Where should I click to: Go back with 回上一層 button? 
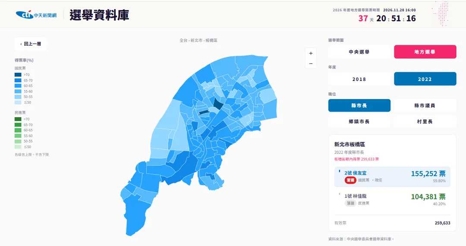coord(31,44)
